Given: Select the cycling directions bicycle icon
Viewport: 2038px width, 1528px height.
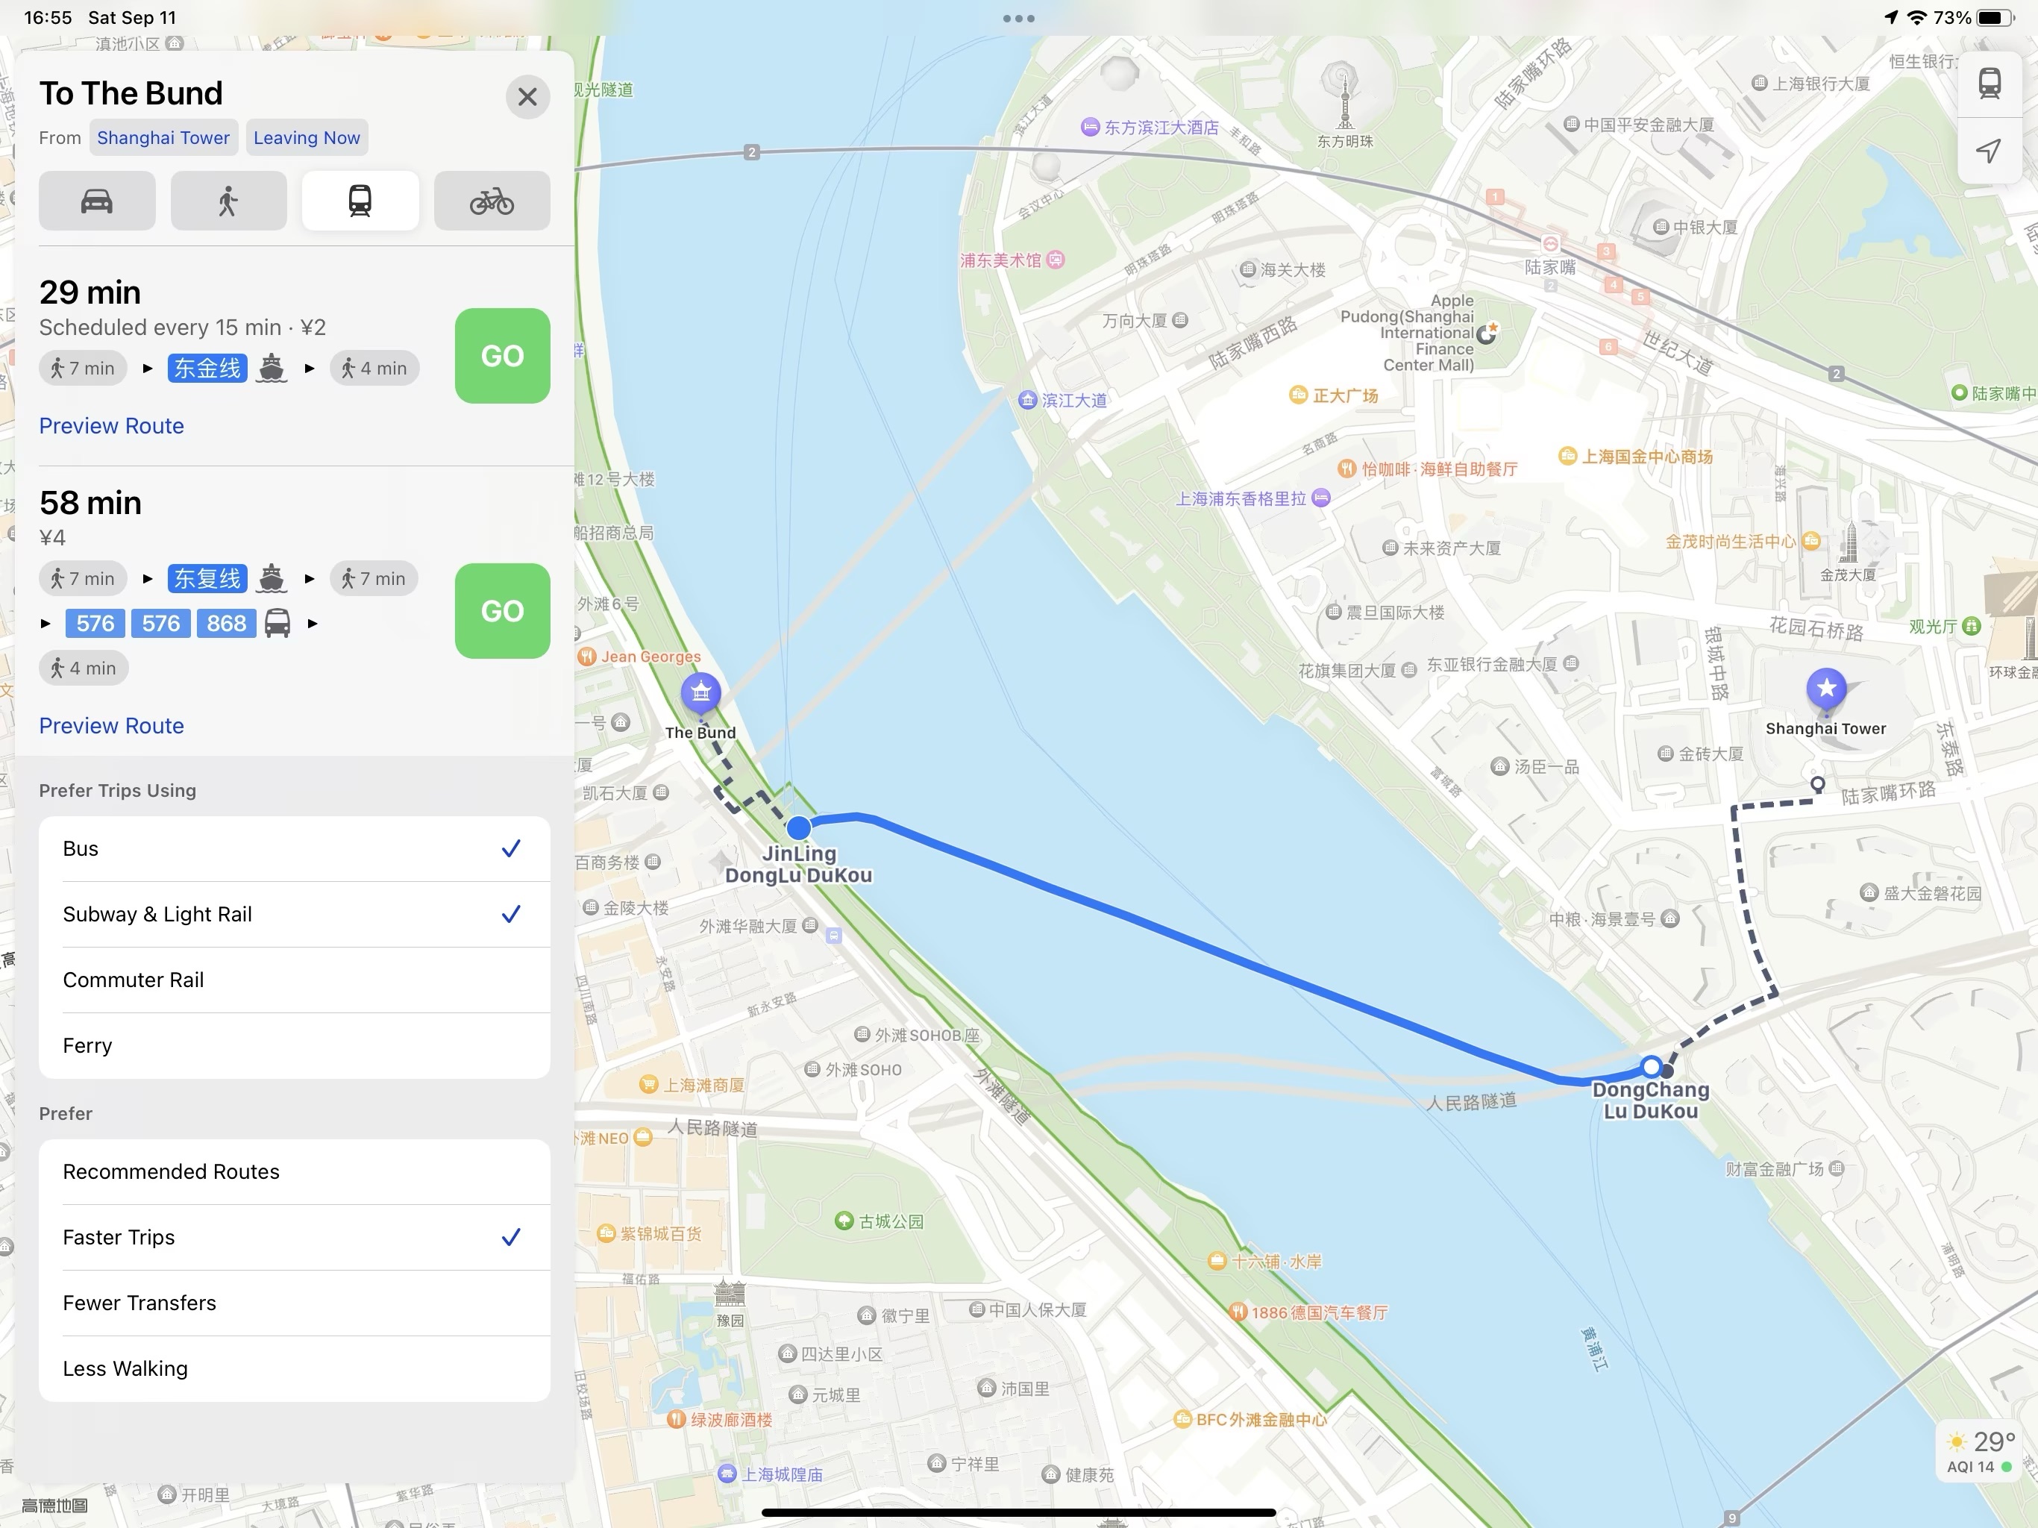Looking at the screenshot, I should (x=492, y=201).
